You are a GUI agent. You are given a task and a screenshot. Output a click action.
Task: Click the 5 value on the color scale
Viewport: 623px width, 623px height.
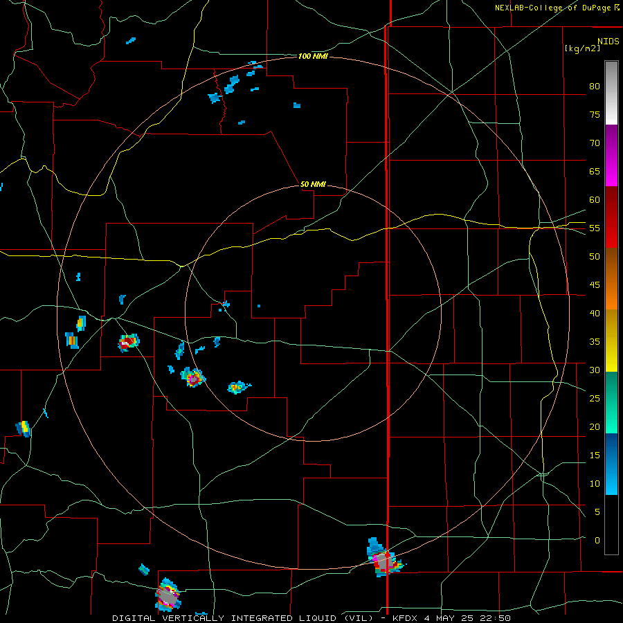click(x=597, y=512)
